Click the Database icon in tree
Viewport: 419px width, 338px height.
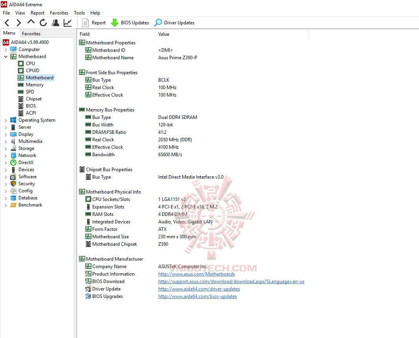[x=13, y=198]
